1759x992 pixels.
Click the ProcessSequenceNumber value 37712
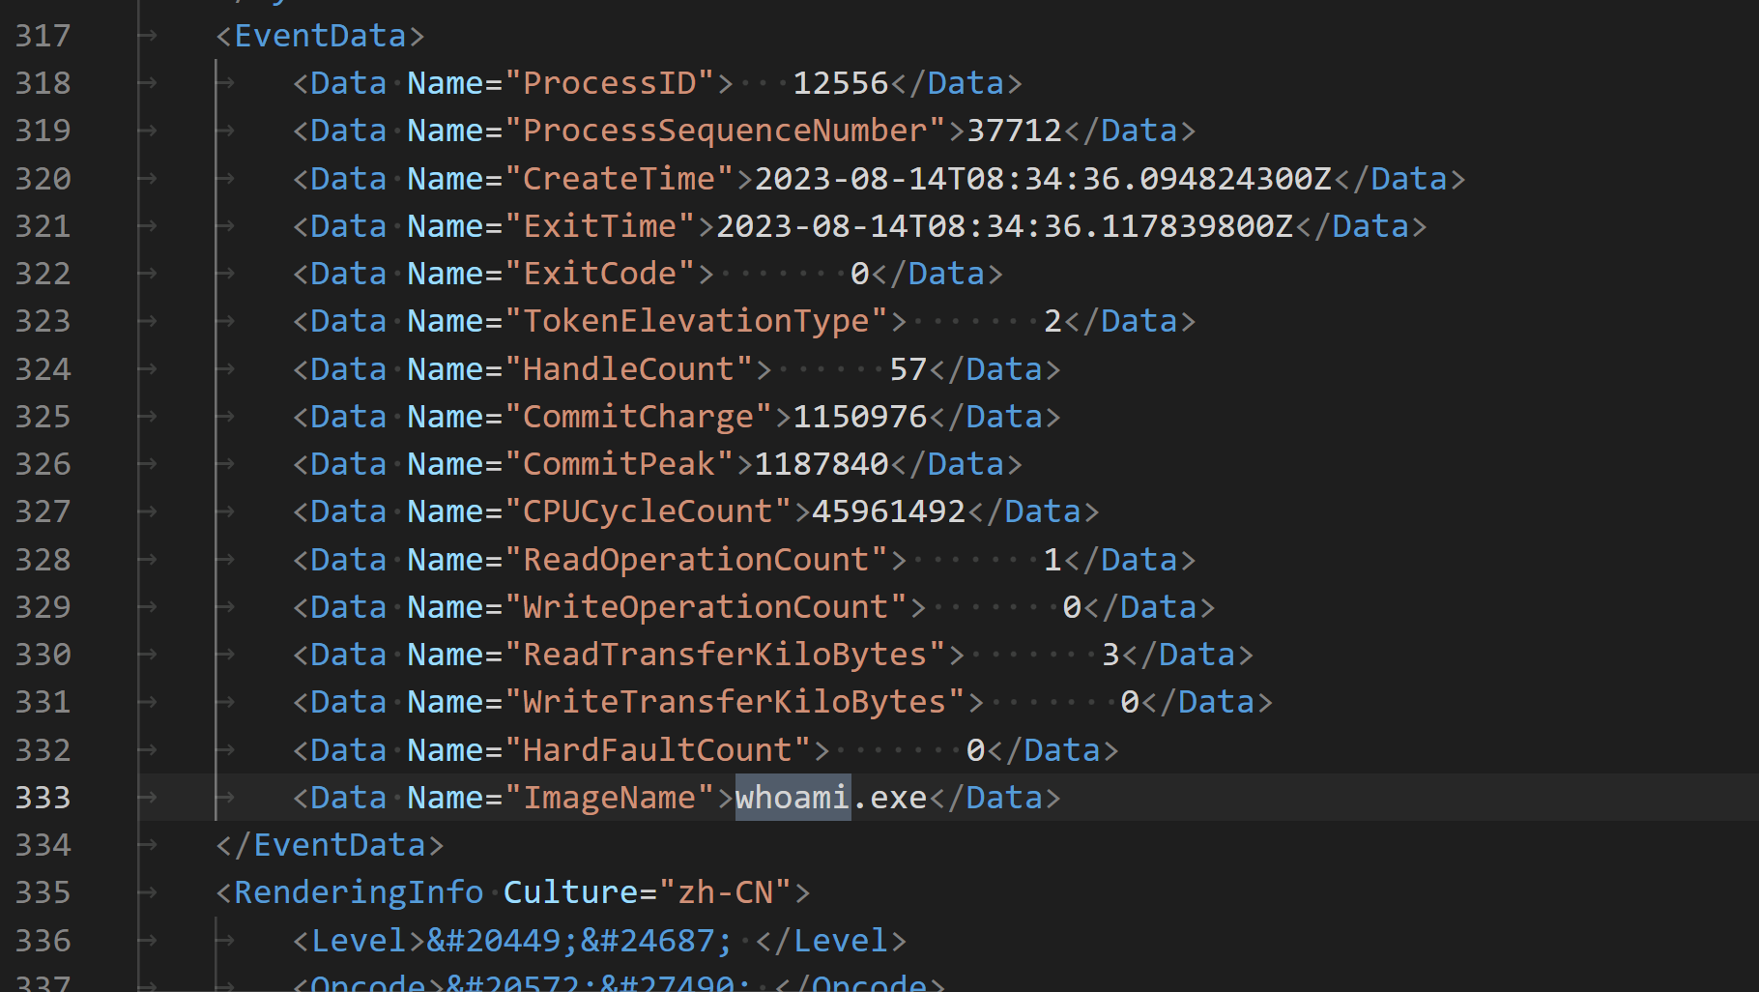click(1015, 131)
